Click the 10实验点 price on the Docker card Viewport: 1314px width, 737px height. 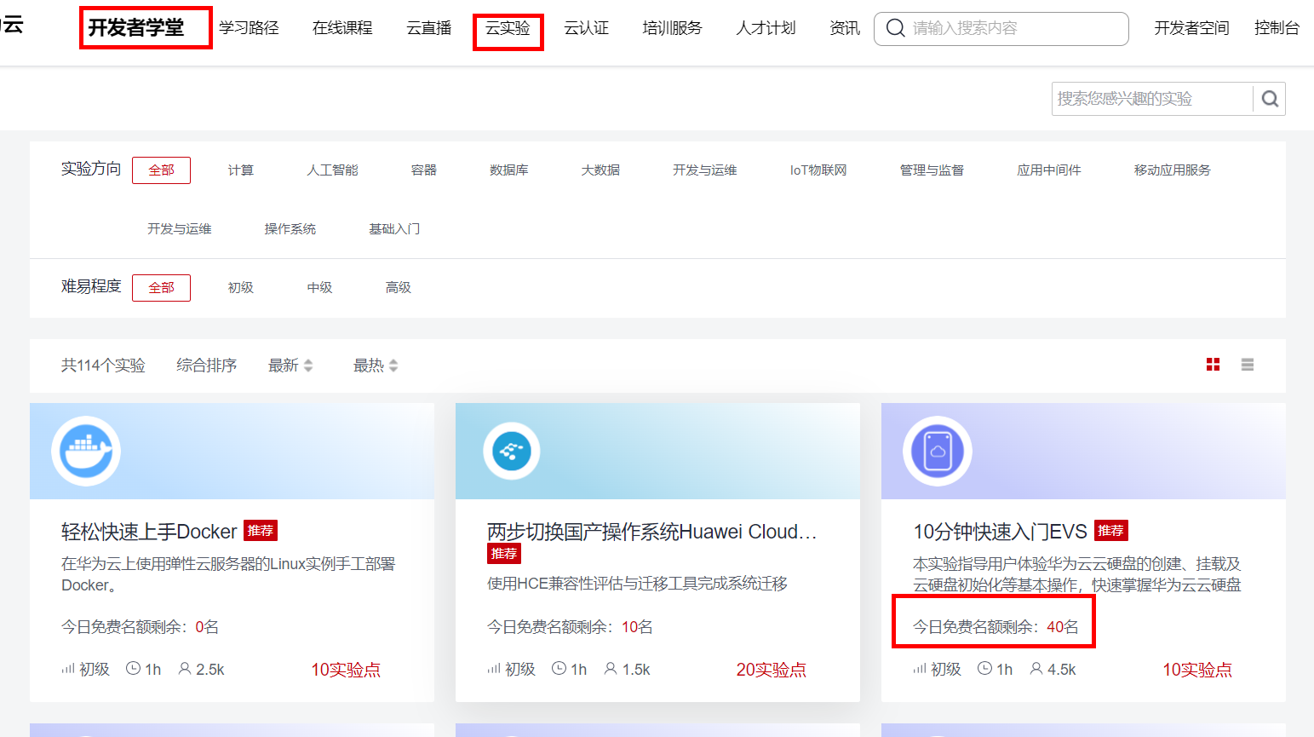346,670
